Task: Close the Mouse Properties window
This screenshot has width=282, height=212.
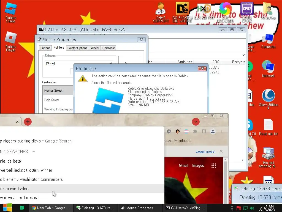Action: (141, 39)
